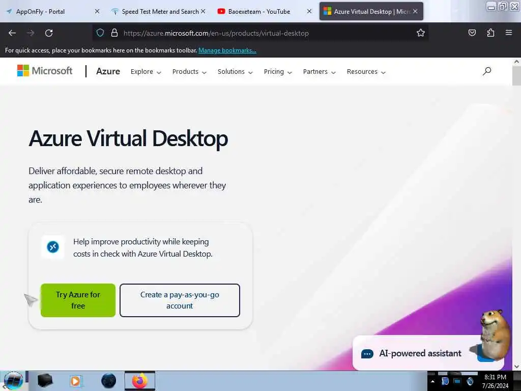The height and width of the screenshot is (391, 521).
Task: Open the Firefox hamburger menu
Action: click(x=509, y=33)
